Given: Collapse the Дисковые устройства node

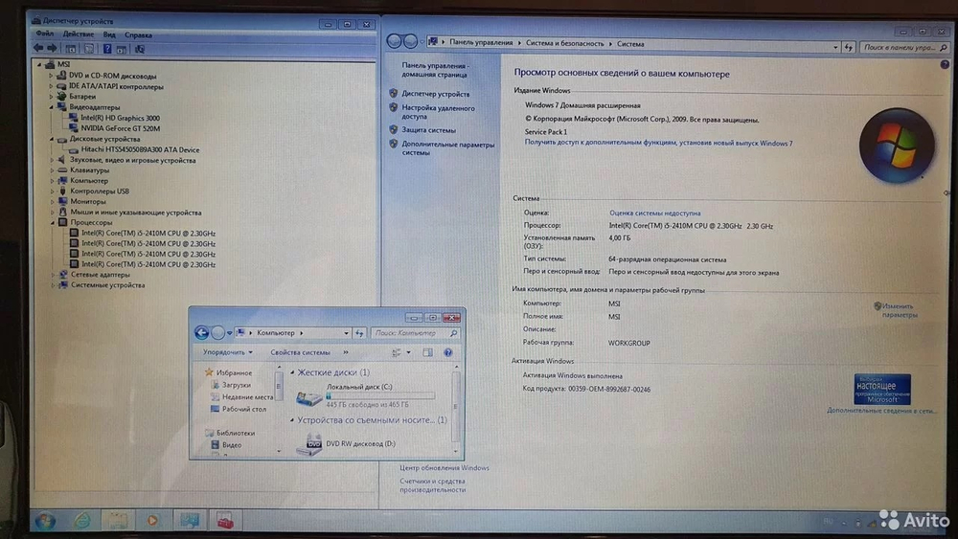Looking at the screenshot, I should (52, 139).
